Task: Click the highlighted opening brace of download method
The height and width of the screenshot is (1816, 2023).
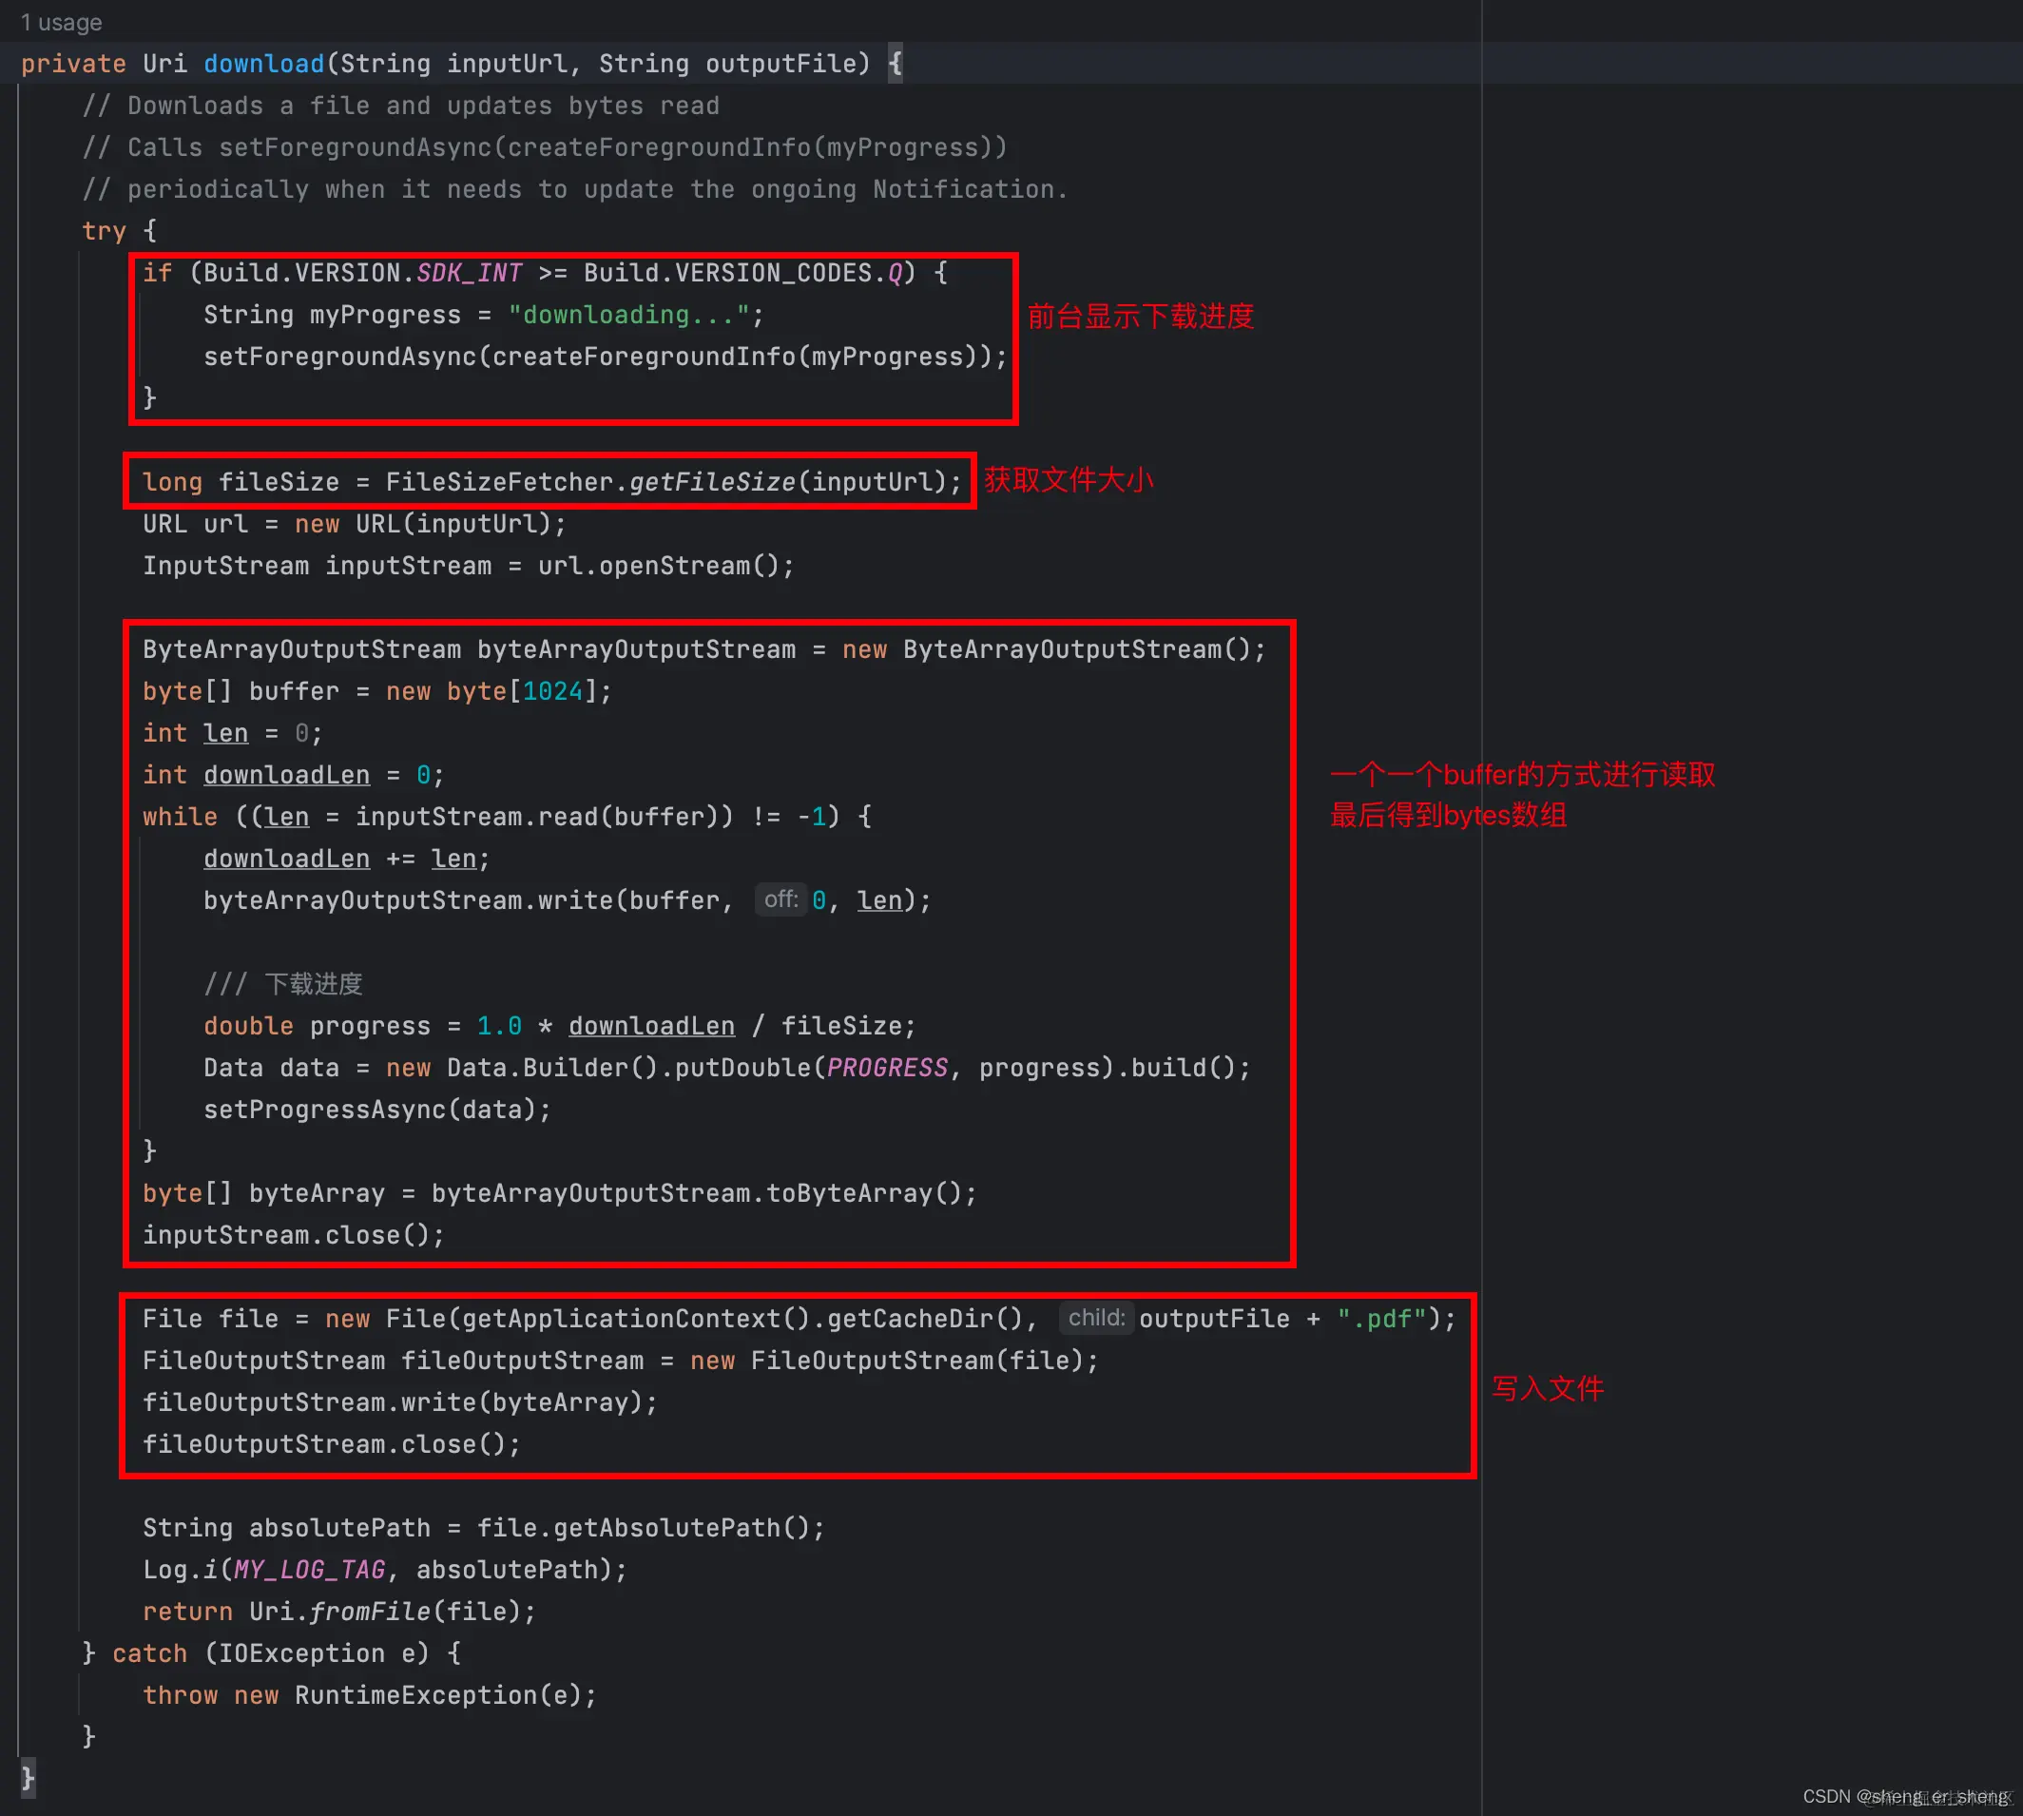Action: [x=895, y=64]
